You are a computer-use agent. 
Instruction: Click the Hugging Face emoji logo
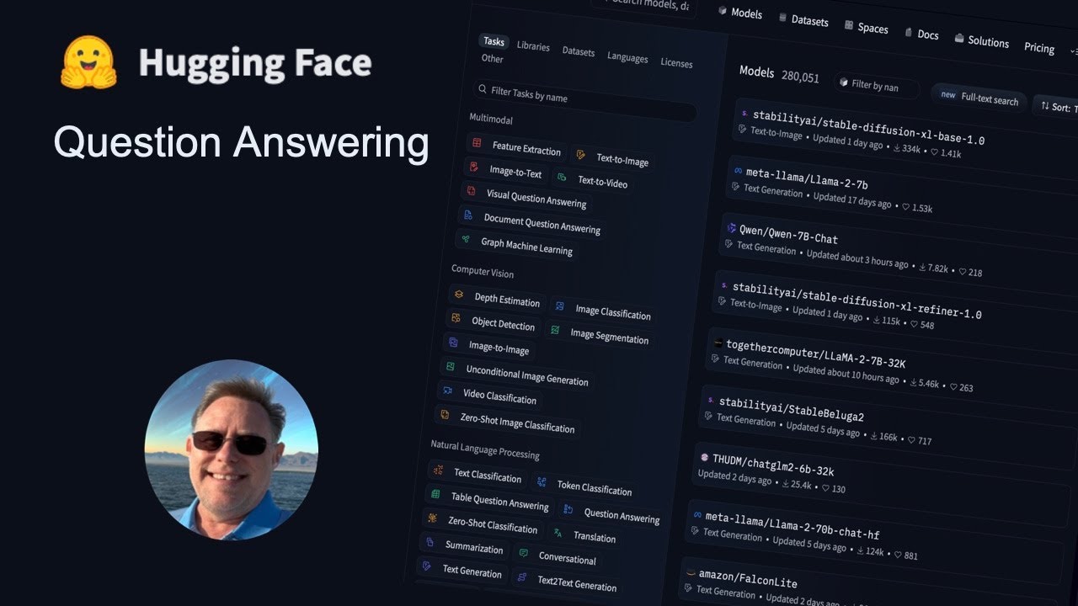[88, 62]
